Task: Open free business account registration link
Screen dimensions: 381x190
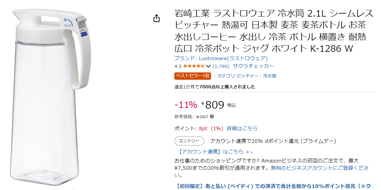Action: click(320, 168)
